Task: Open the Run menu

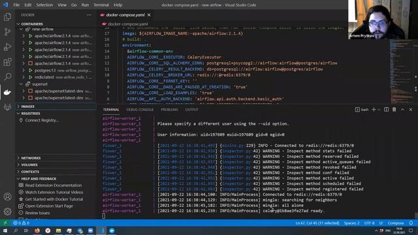Action: click(85, 5)
